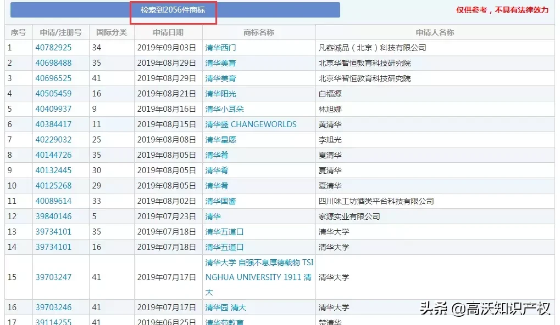Open the TSINGHUA UNIVERSITY 1911 trademark

[258, 277]
